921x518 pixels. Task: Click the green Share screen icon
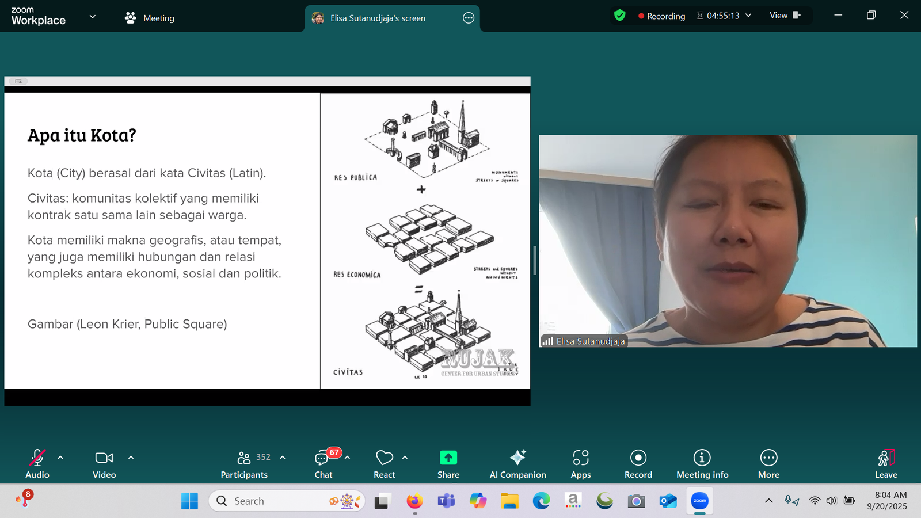[448, 458]
